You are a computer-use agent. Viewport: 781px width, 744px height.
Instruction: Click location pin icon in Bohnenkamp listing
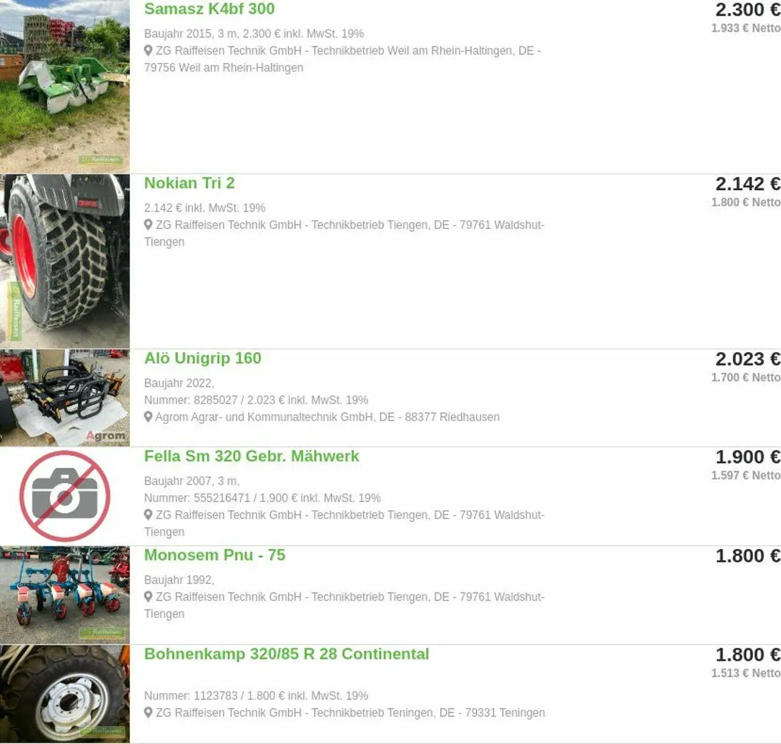148,712
